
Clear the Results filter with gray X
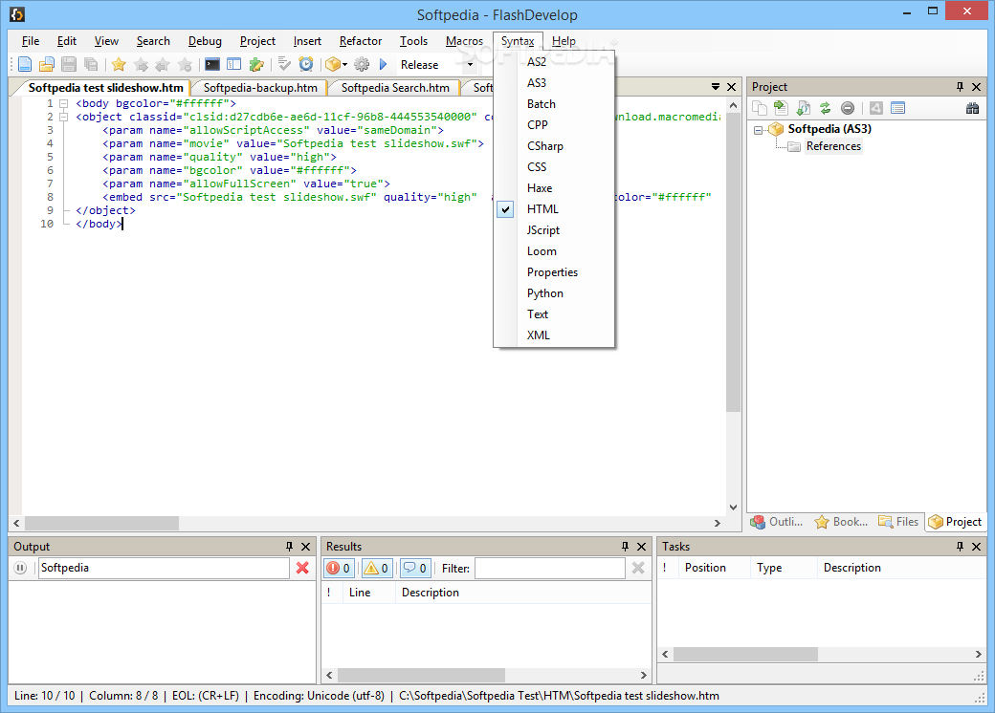(638, 568)
